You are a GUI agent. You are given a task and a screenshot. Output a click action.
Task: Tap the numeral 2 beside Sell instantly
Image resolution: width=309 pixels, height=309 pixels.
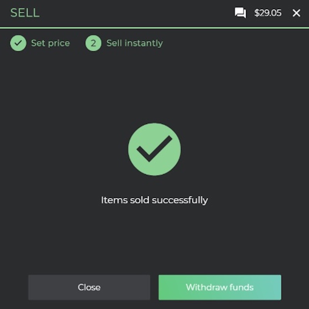pos(93,43)
